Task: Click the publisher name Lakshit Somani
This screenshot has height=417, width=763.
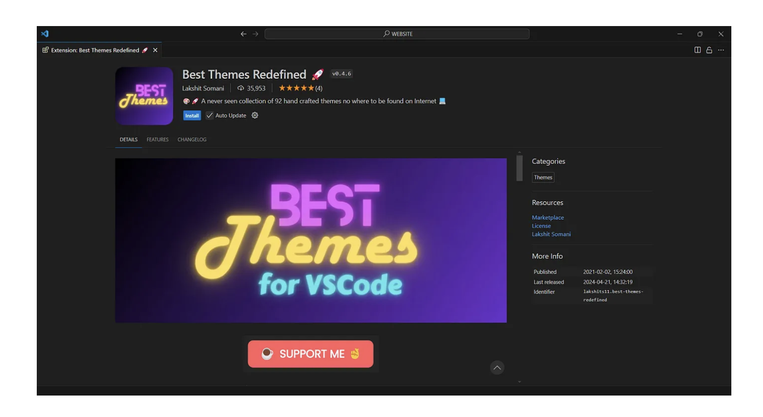Action: tap(203, 88)
